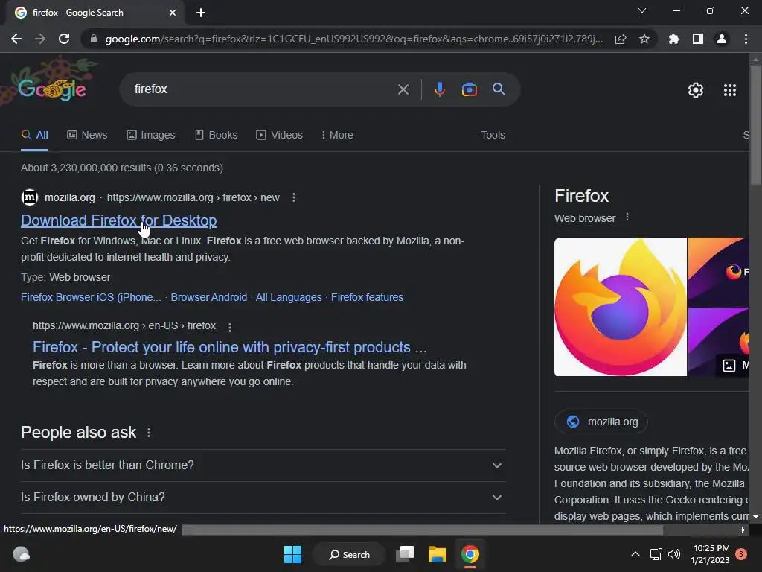Image resolution: width=762 pixels, height=572 pixels.
Task: Click the address bar URL
Action: pos(353,39)
